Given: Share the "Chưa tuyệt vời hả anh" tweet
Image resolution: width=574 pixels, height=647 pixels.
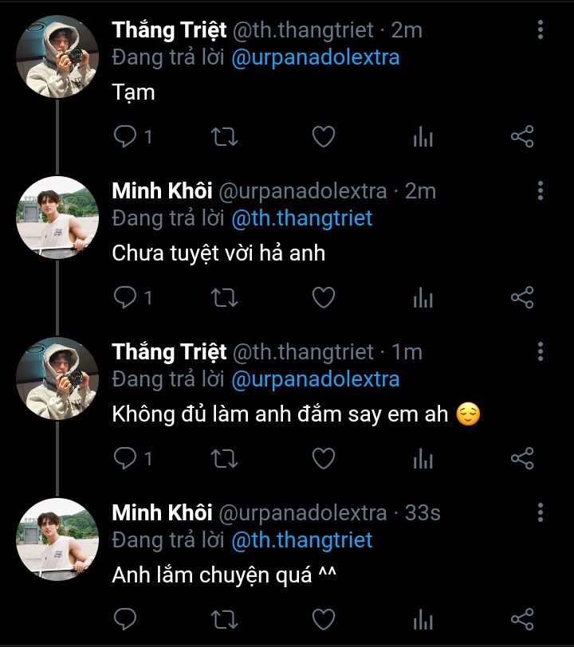Looking at the screenshot, I should point(521,298).
